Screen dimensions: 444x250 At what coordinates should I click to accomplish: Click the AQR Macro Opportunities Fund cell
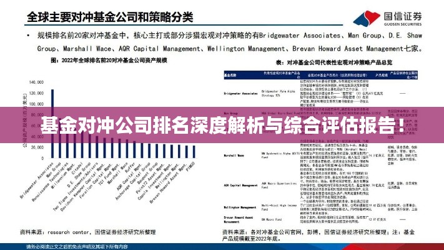279,186
